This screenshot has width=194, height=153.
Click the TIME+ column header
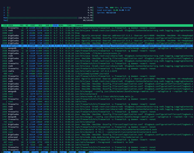(70, 25)
